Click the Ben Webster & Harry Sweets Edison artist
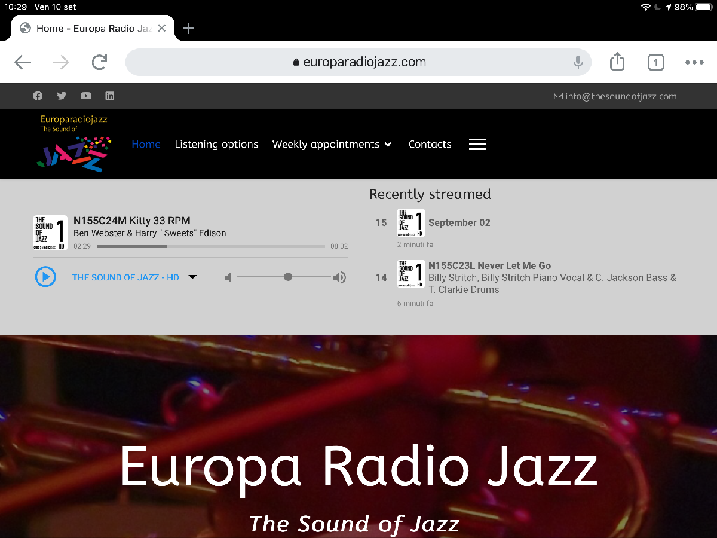This screenshot has height=538, width=717. click(150, 233)
